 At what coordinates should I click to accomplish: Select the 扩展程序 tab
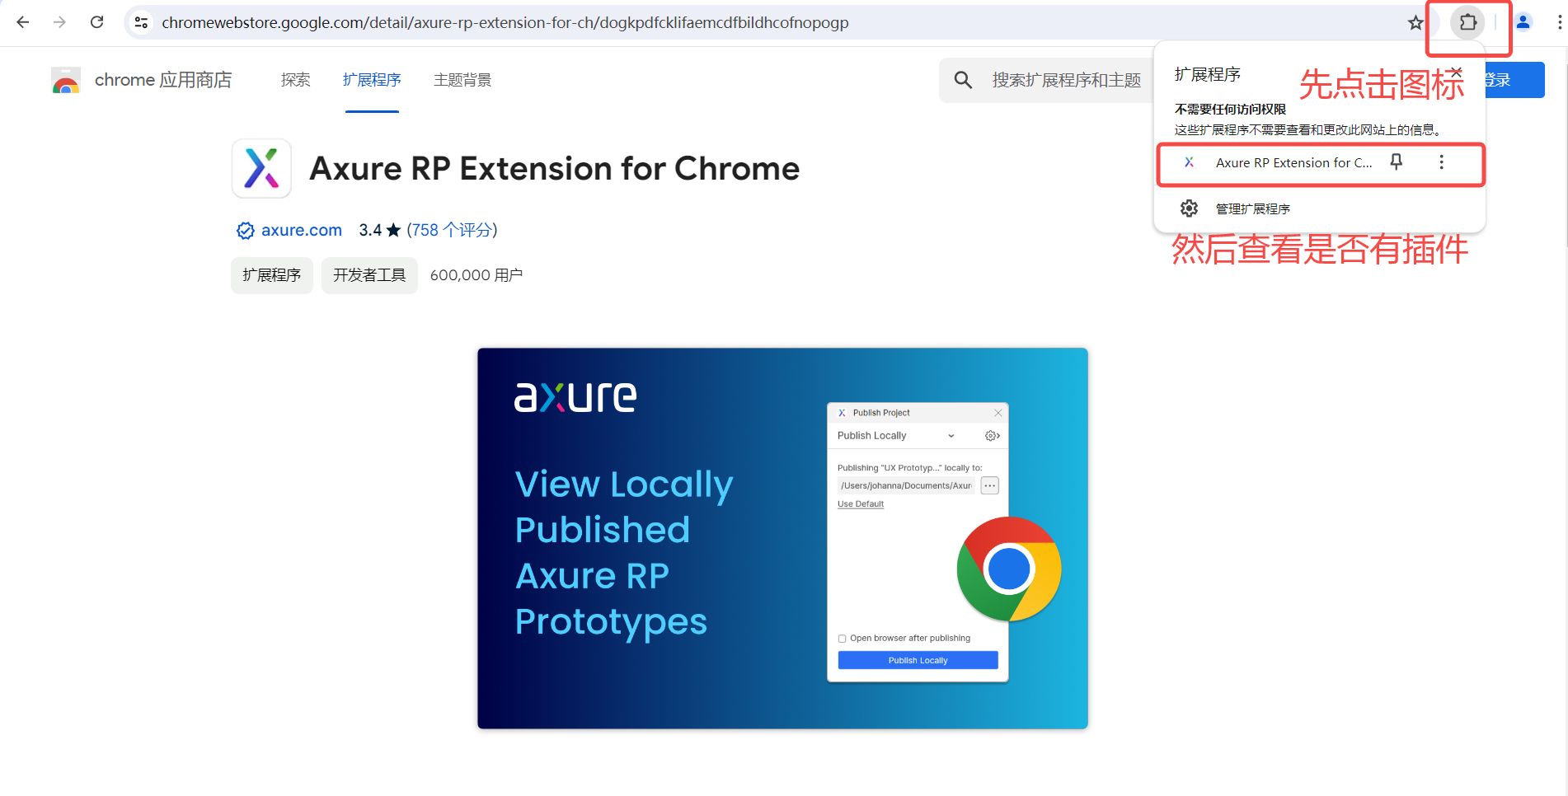pos(372,80)
